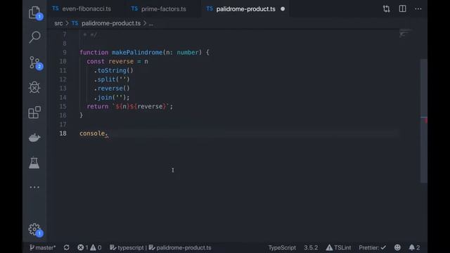450x253 pixels.
Task: Open More Actions menu in editor toolbar
Action: click(418, 9)
